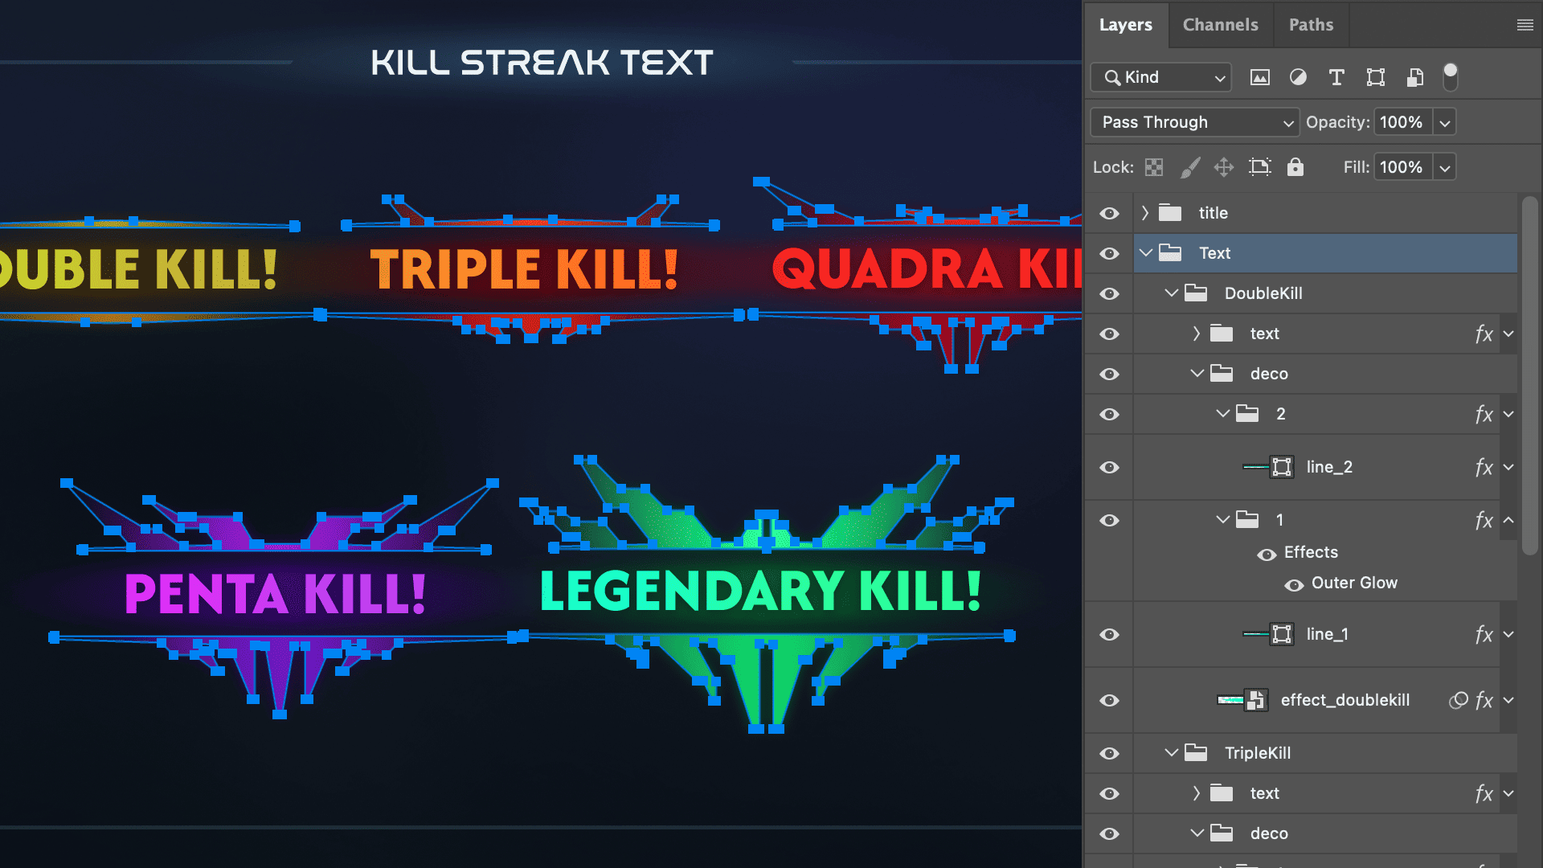
Task: Filter layers by pixel layer icon
Action: pos(1259,77)
